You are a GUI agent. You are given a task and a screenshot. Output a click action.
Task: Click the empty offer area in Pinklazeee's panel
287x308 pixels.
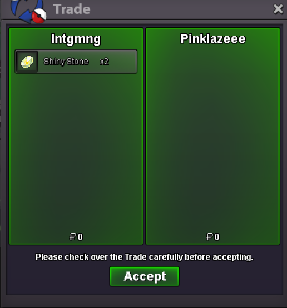point(213,138)
